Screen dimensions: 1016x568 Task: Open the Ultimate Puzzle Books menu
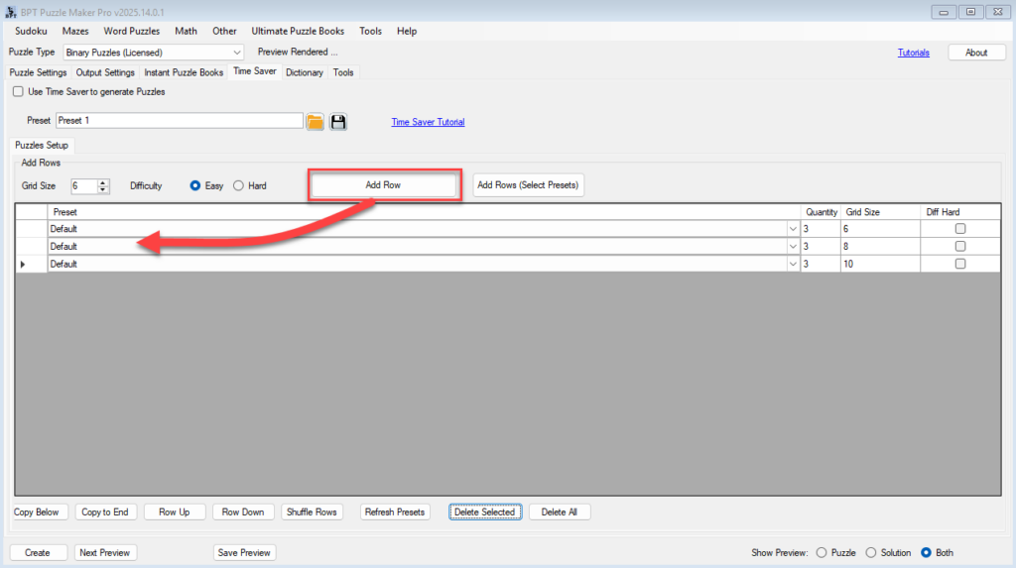pos(298,31)
